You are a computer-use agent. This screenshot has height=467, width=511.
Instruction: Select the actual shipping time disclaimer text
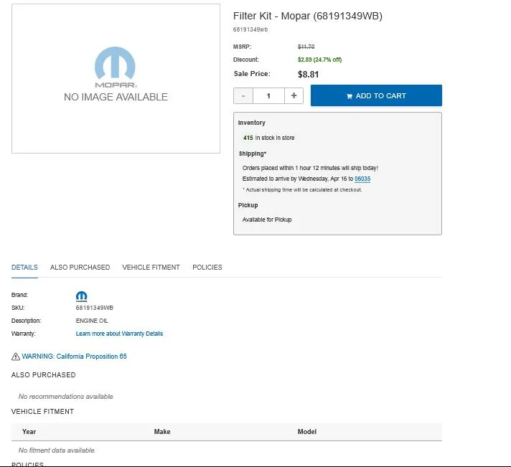pyautogui.click(x=302, y=189)
